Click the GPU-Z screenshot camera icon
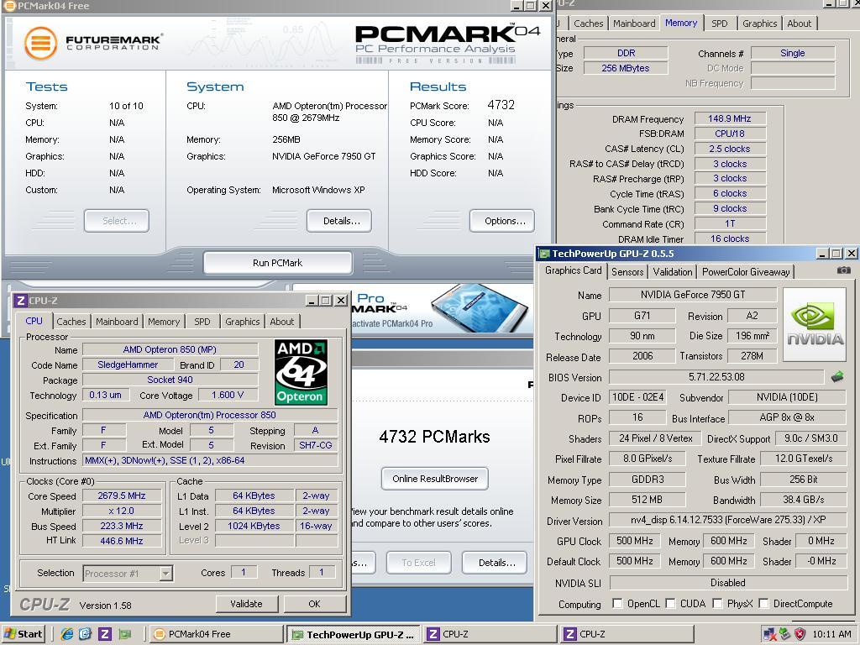Viewport: 860px width, 645px height. pos(843,270)
